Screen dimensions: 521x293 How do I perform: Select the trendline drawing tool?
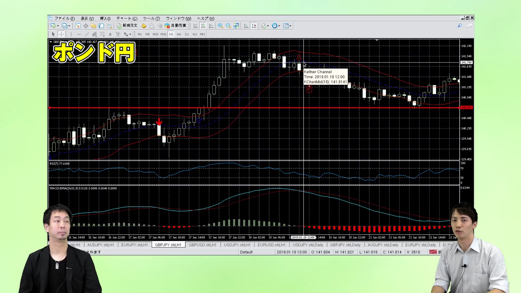tap(87, 34)
